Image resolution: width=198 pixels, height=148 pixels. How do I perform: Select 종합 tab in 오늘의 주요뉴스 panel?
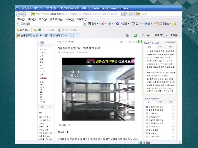point(149,47)
